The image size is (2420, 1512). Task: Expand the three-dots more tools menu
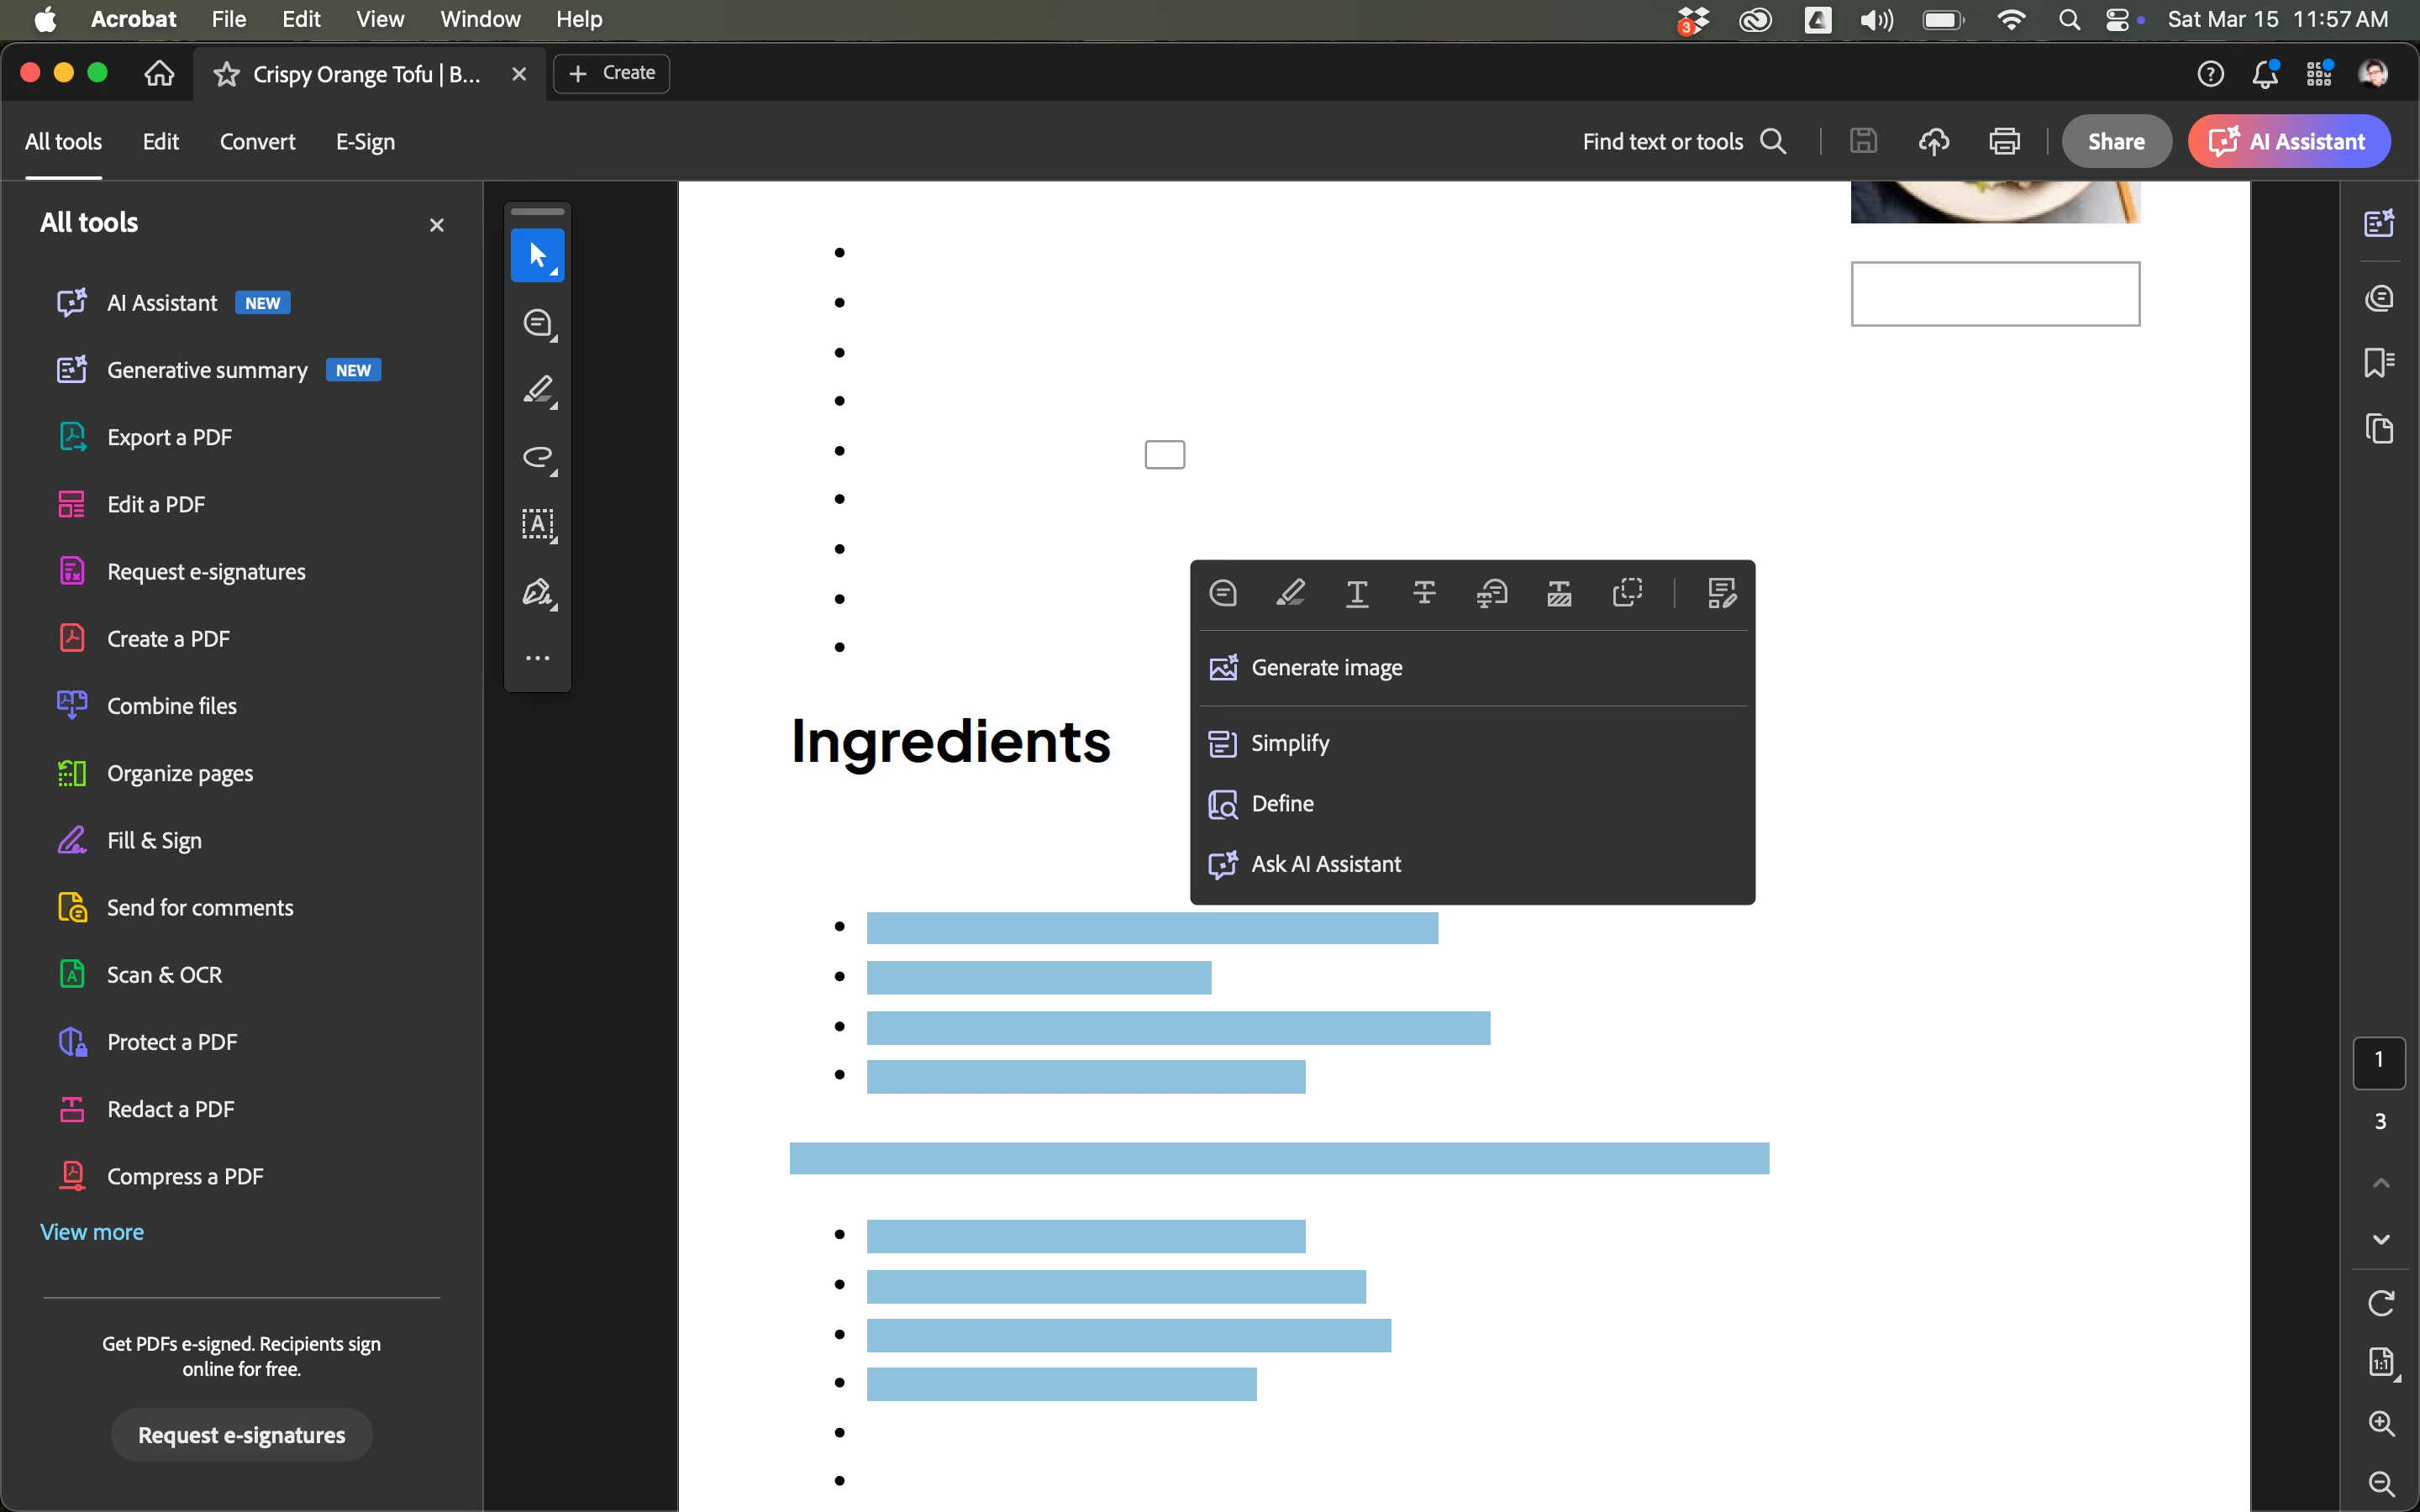pos(538,658)
